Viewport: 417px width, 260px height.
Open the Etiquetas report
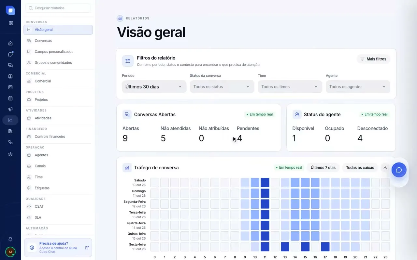click(58, 188)
